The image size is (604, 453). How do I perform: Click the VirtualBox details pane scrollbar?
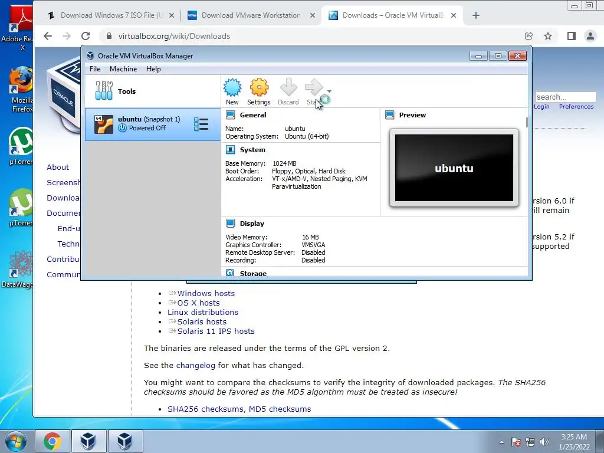click(x=527, y=122)
